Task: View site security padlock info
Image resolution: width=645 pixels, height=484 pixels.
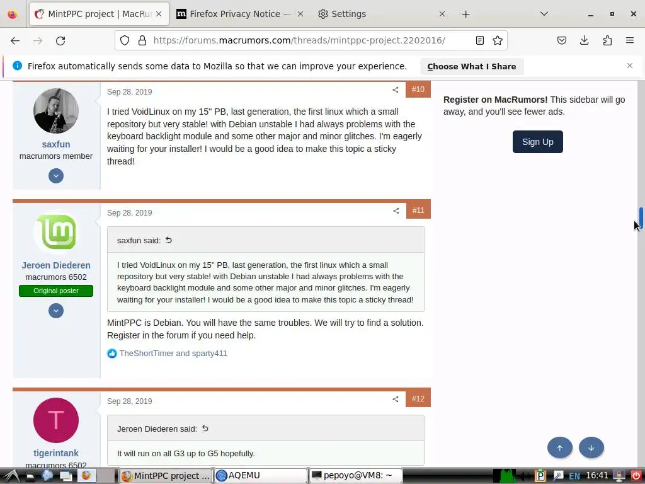Action: (x=142, y=40)
